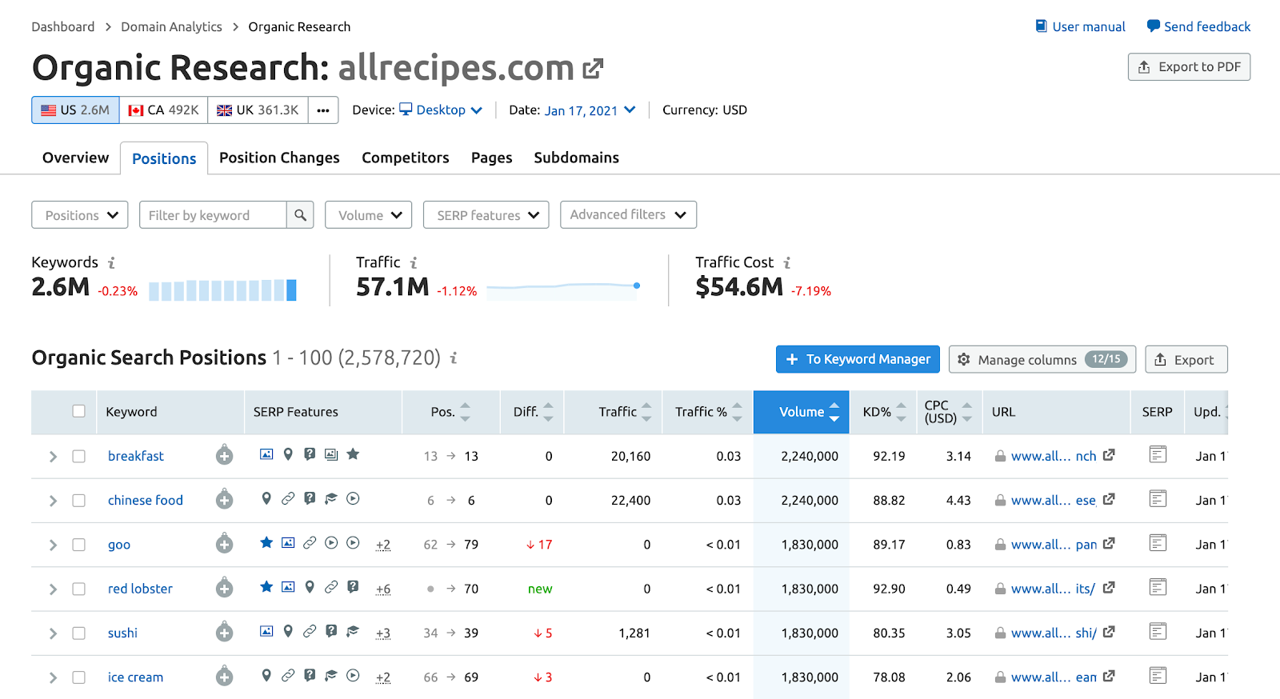Click the Keywords info icon
1280x699 pixels.
(x=111, y=262)
